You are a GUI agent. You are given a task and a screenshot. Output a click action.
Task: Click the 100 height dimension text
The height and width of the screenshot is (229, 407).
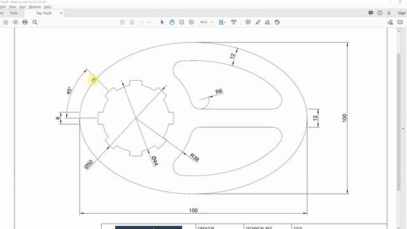pyautogui.click(x=345, y=118)
